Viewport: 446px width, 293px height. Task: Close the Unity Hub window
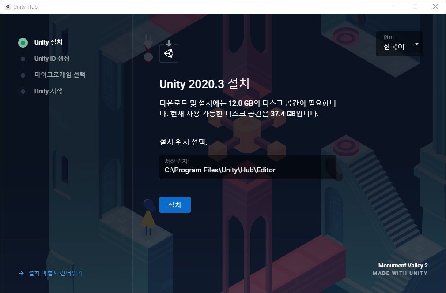(x=435, y=7)
